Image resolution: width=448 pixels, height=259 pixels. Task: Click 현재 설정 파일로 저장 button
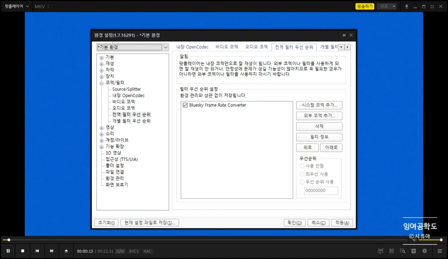(x=150, y=223)
